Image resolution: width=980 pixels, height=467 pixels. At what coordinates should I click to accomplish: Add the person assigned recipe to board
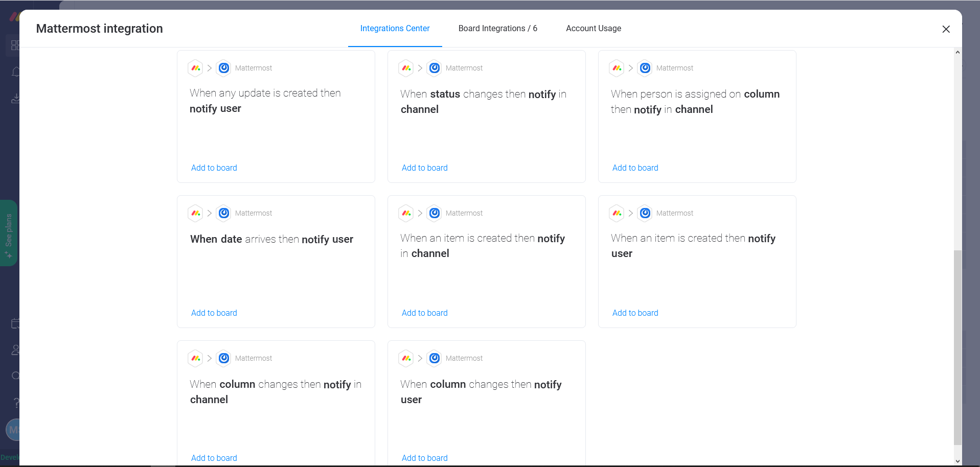coord(635,168)
